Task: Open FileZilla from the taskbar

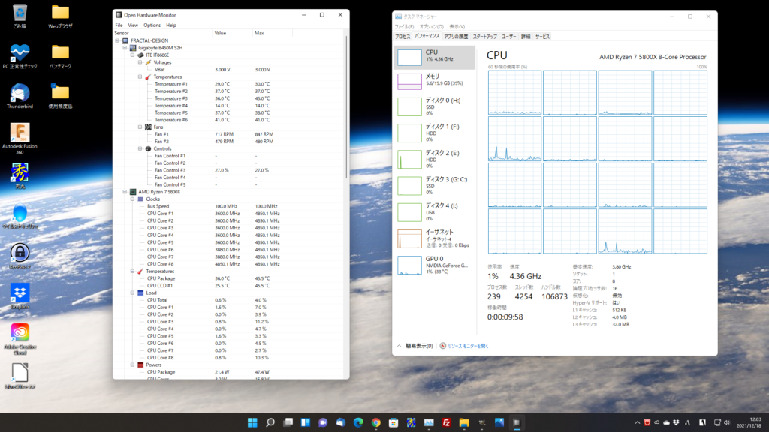Action: click(x=446, y=422)
